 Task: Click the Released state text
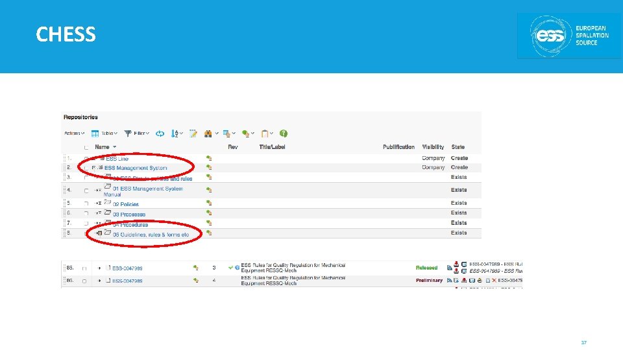pos(426,268)
